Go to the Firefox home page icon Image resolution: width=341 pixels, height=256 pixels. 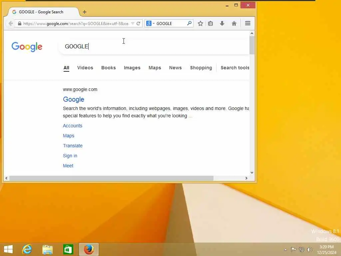tap(234, 23)
